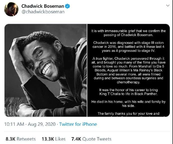Open Chadwick Boseman's round profile avatar

click(x=11, y=9)
